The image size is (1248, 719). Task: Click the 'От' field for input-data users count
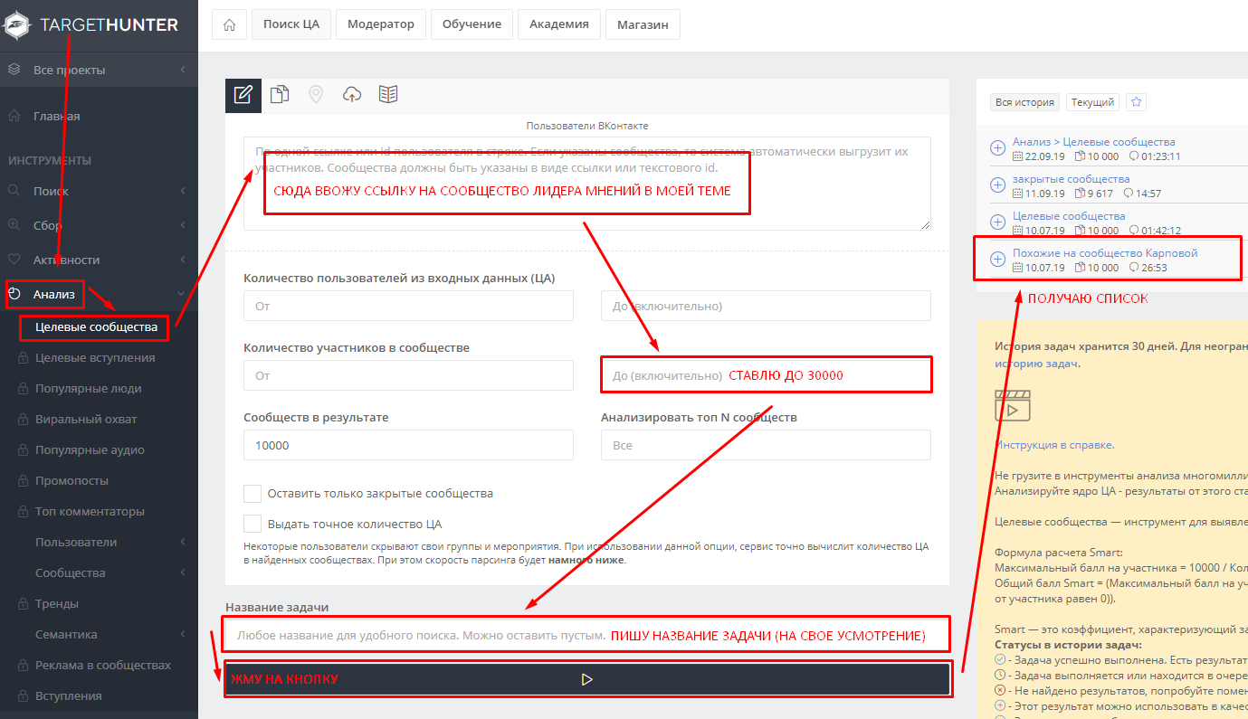tap(408, 306)
